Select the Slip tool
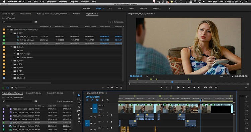Image resolution: width=251 pixels, height=132 pixels. pyautogui.click(x=79, y=111)
